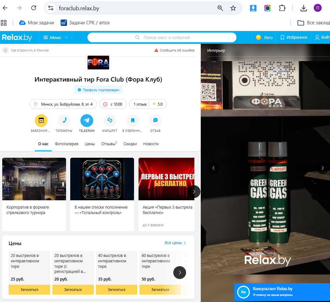Viewport: 330px width, 302px height.
Task: Open the Задачи СРК / artox bookmark
Action: (85, 23)
